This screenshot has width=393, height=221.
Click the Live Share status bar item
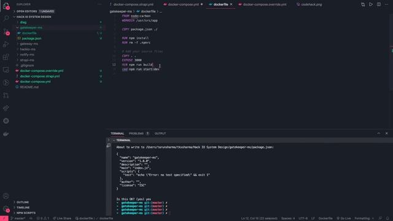click(62, 219)
